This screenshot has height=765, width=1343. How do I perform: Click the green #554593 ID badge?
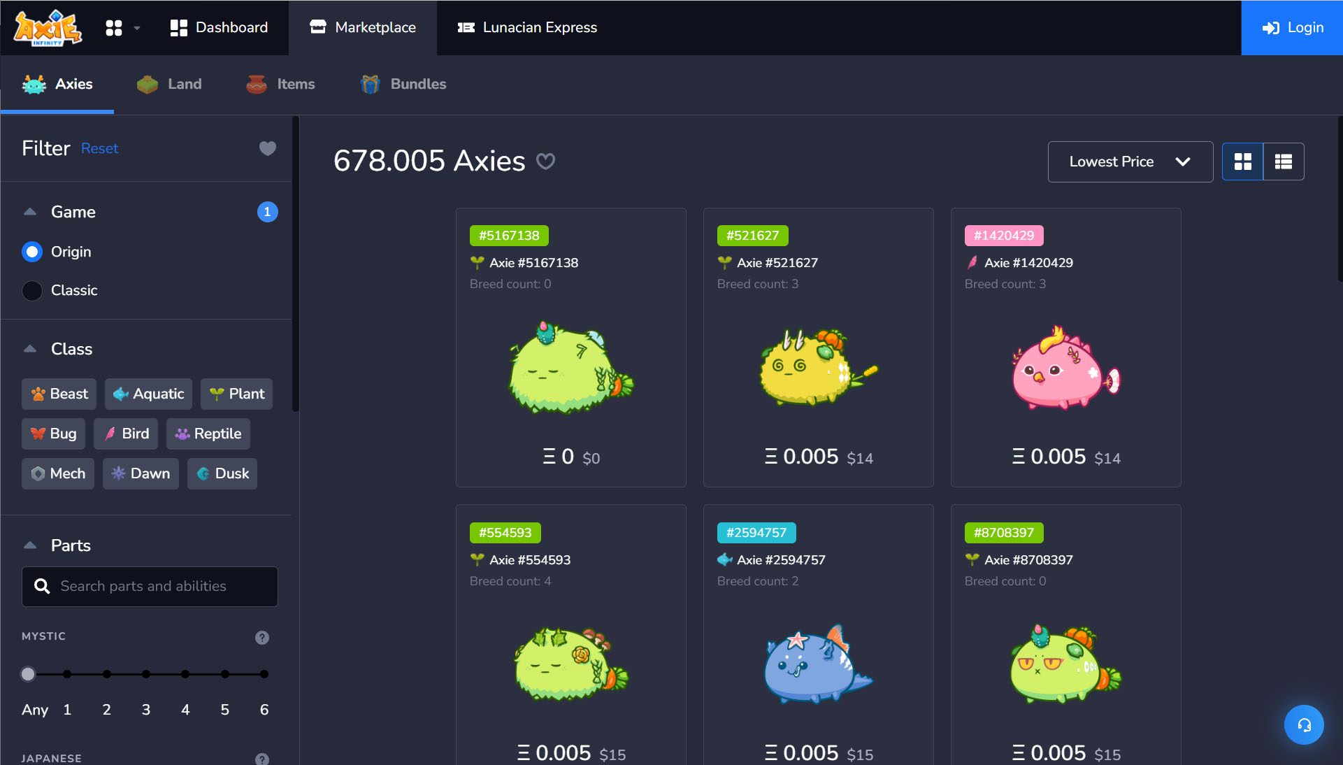click(505, 533)
